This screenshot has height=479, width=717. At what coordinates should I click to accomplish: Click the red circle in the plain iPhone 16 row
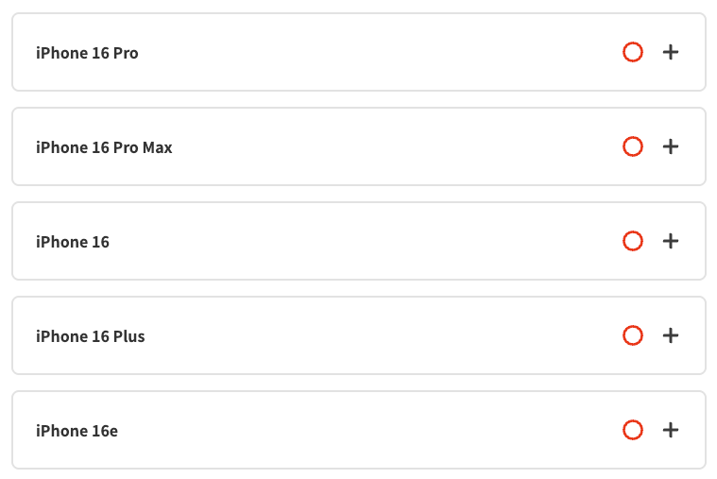(x=633, y=242)
